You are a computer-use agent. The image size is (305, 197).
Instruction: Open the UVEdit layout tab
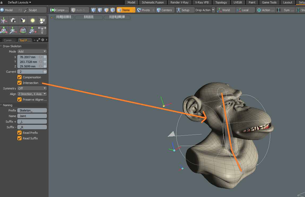click(x=237, y=2)
